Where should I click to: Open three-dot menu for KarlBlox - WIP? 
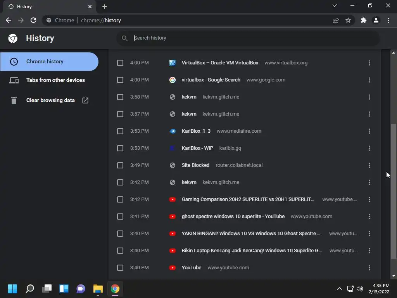(369, 148)
